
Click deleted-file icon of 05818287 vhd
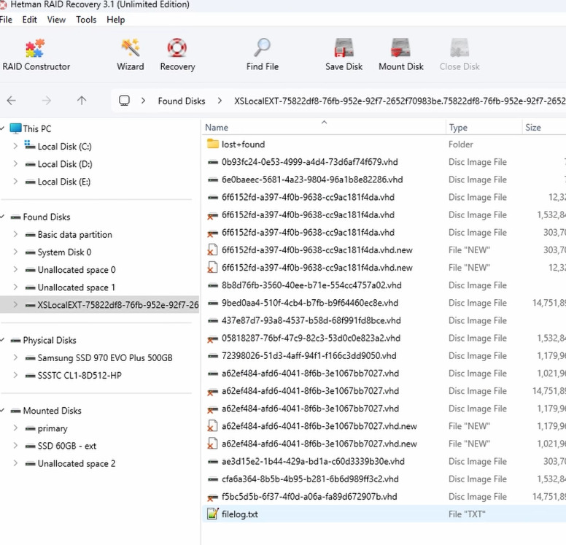(x=212, y=339)
